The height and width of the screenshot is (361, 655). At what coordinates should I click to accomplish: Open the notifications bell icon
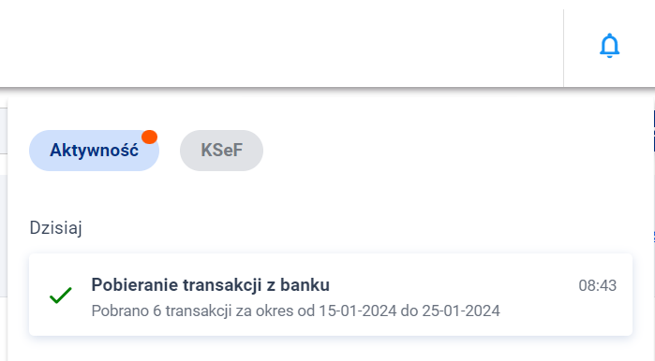click(609, 46)
